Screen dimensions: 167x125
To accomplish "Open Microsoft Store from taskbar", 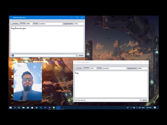I will pyautogui.click(x=32, y=108).
